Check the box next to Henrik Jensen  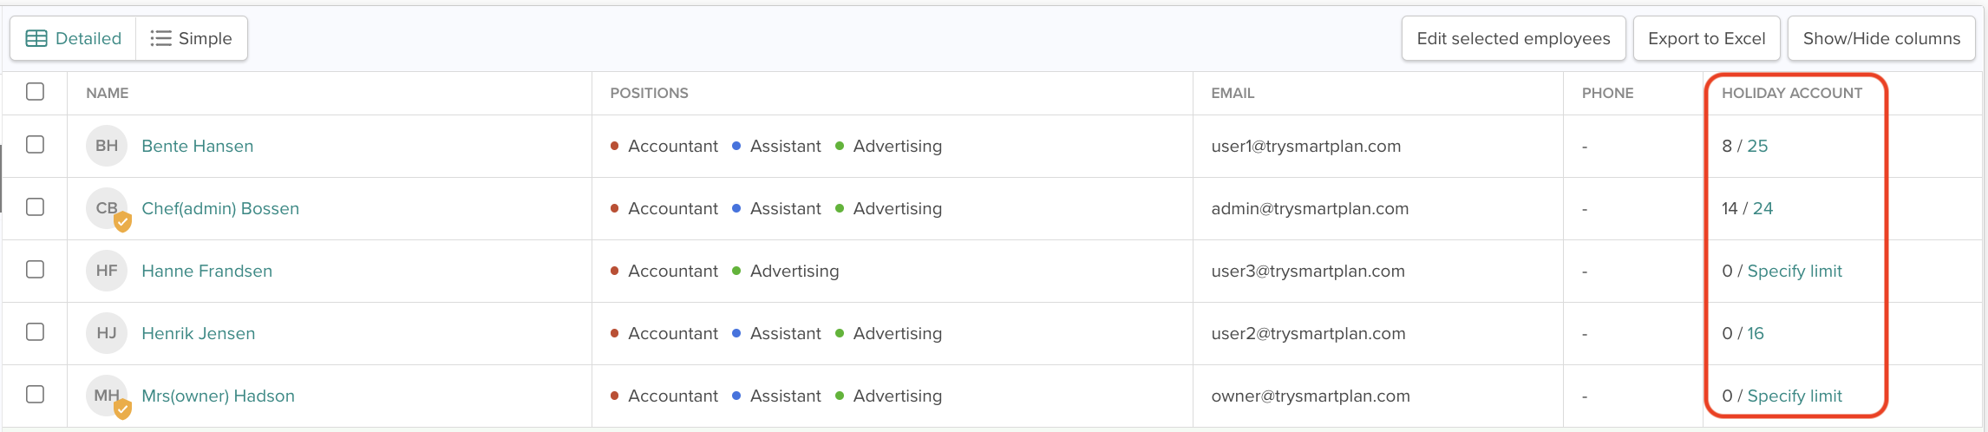coord(36,331)
